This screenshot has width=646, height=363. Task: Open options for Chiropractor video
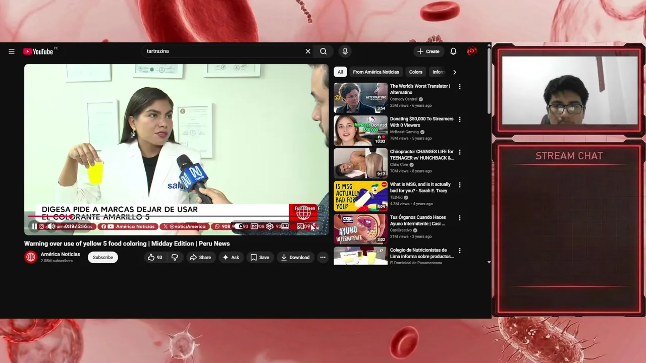click(460, 152)
